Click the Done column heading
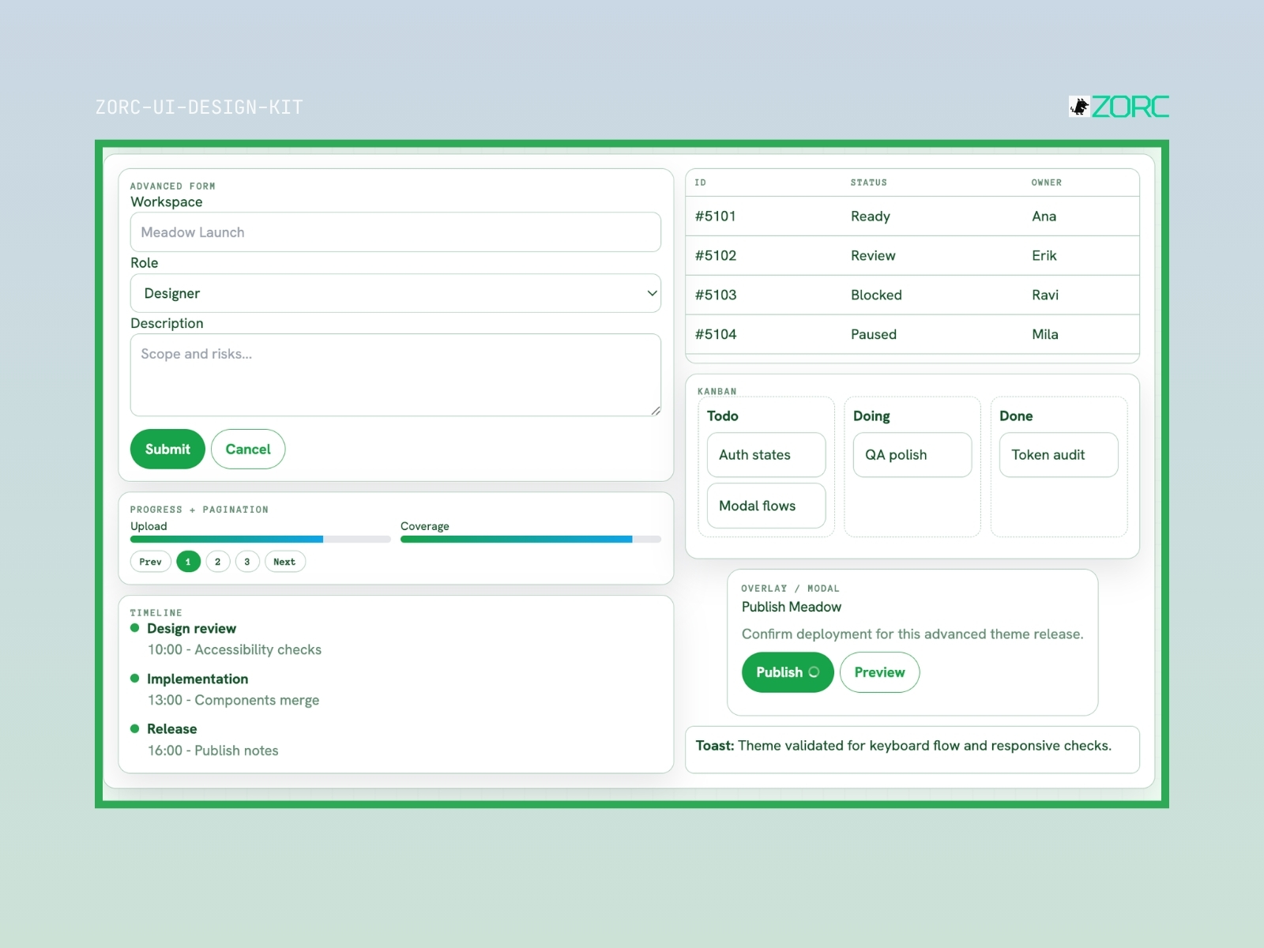Screen dimensions: 1264x948 point(1016,416)
